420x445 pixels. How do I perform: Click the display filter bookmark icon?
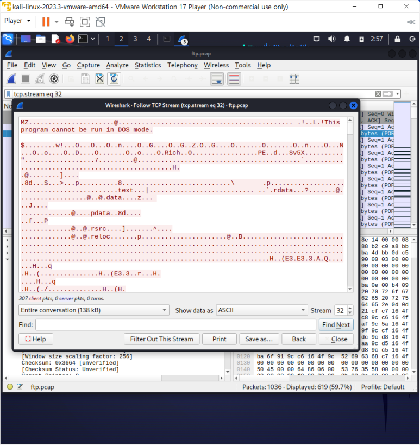[8, 94]
